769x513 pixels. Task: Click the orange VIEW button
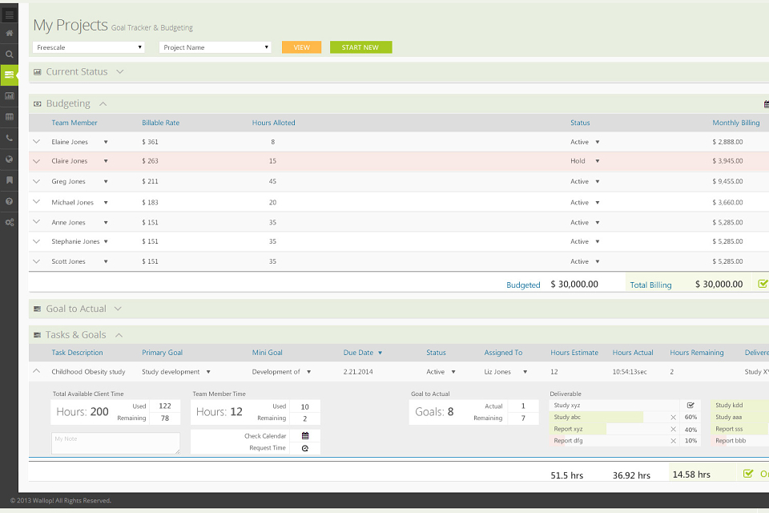pos(302,47)
